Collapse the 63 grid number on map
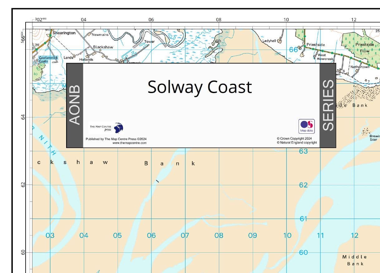 tap(304, 151)
